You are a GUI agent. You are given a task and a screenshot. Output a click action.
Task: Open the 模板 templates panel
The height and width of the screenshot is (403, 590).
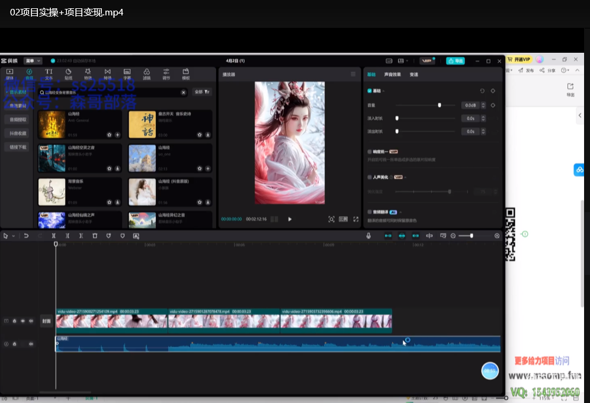186,73
